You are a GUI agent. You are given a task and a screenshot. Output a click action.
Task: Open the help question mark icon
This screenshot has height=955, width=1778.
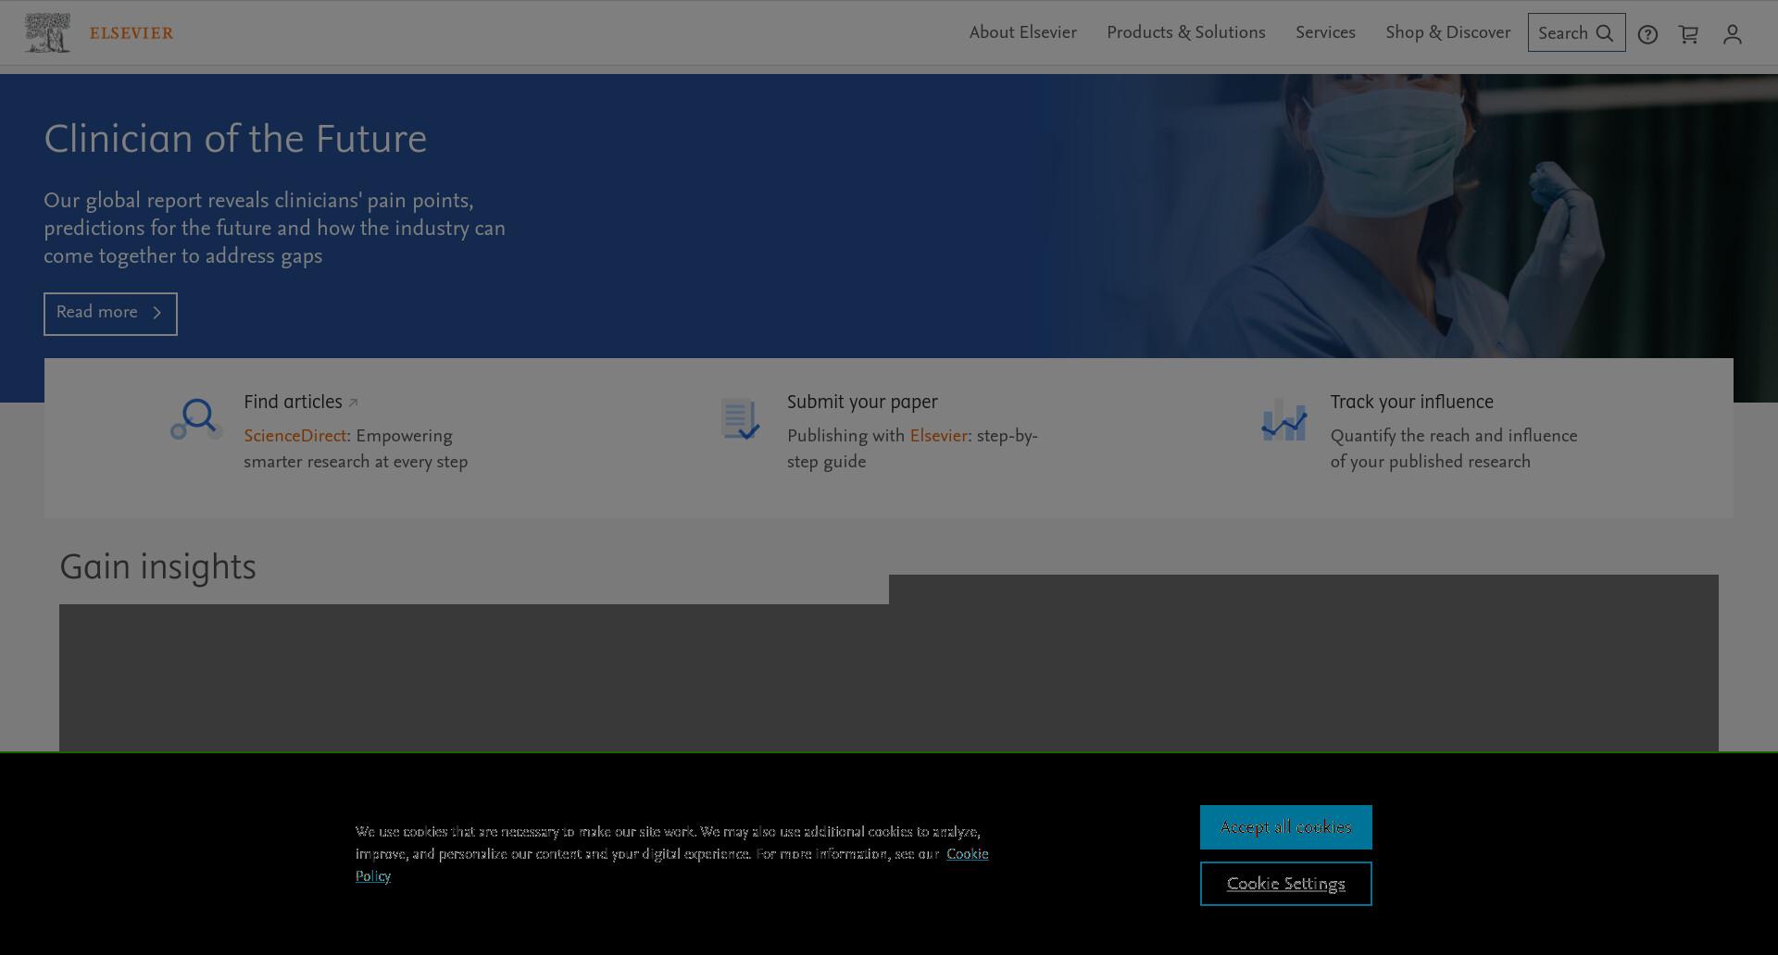pyautogui.click(x=1647, y=35)
